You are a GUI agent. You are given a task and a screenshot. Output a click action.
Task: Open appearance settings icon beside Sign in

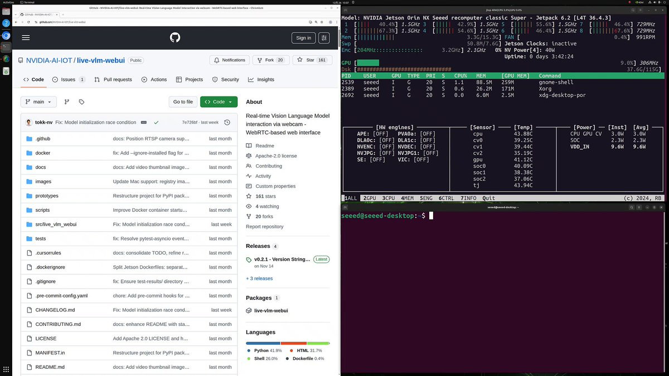point(324,38)
